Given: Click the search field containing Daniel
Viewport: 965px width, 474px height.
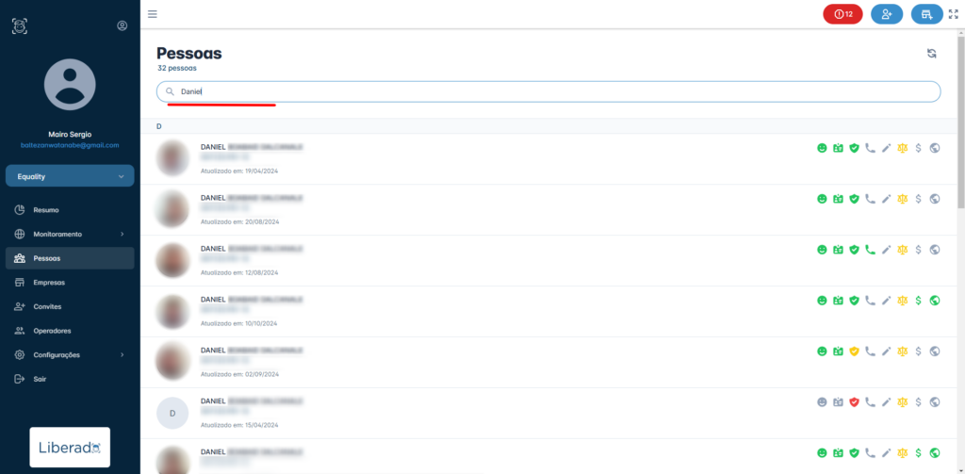Looking at the screenshot, I should tap(548, 91).
